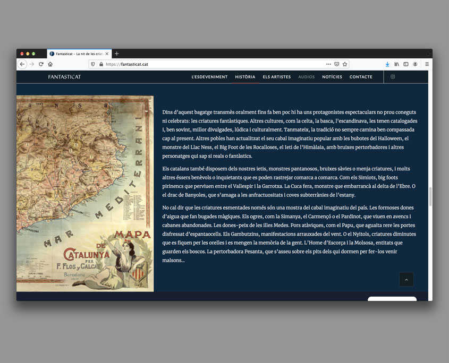
Task: Go to the Notícies page link
Action: point(332,77)
